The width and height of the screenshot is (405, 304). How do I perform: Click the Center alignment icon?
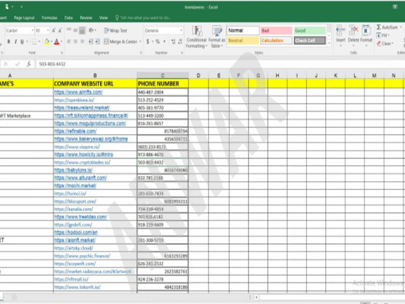[x=75, y=42]
